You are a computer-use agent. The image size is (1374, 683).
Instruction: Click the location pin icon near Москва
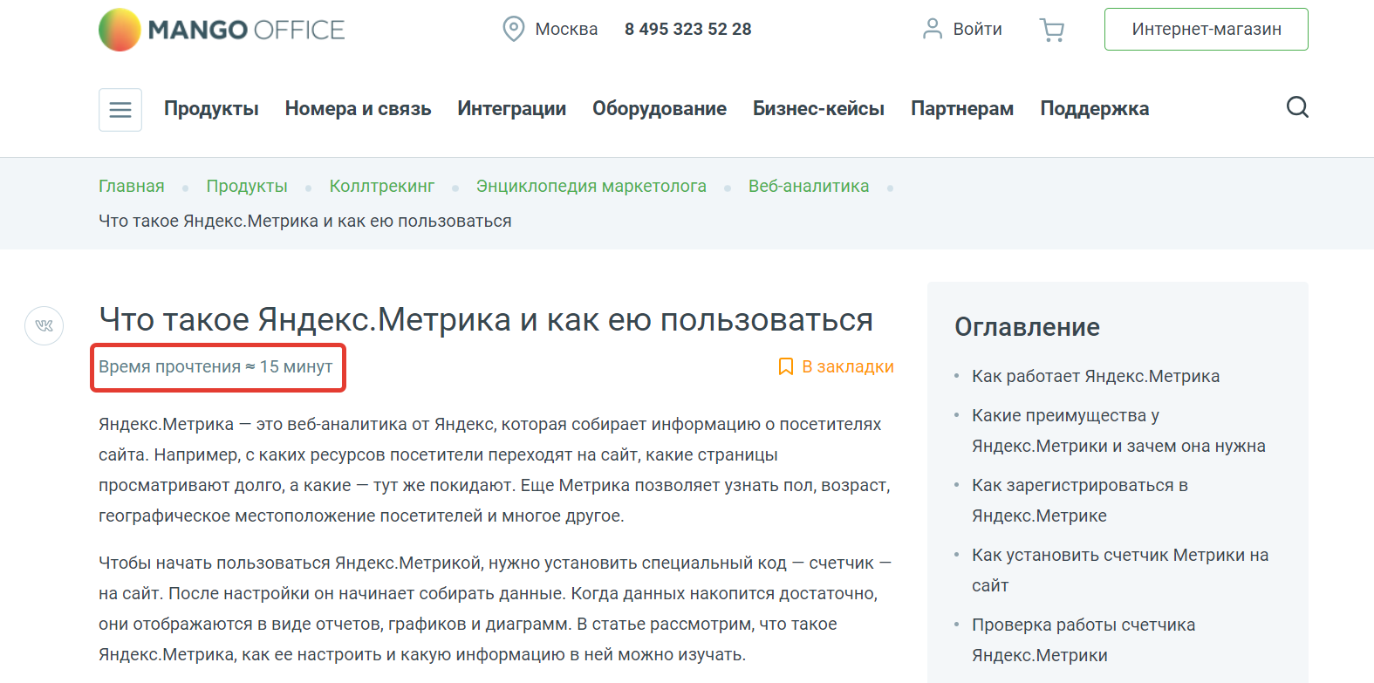pyautogui.click(x=514, y=29)
